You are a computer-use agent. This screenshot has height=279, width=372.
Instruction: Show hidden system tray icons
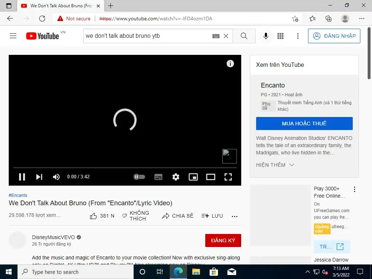point(307,272)
